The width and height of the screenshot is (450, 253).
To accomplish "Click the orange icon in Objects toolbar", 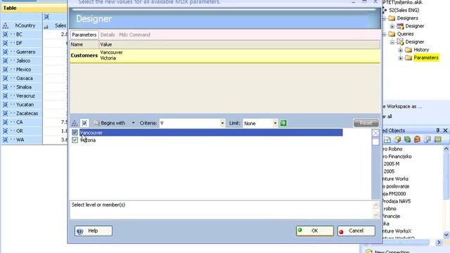I will 417,140.
